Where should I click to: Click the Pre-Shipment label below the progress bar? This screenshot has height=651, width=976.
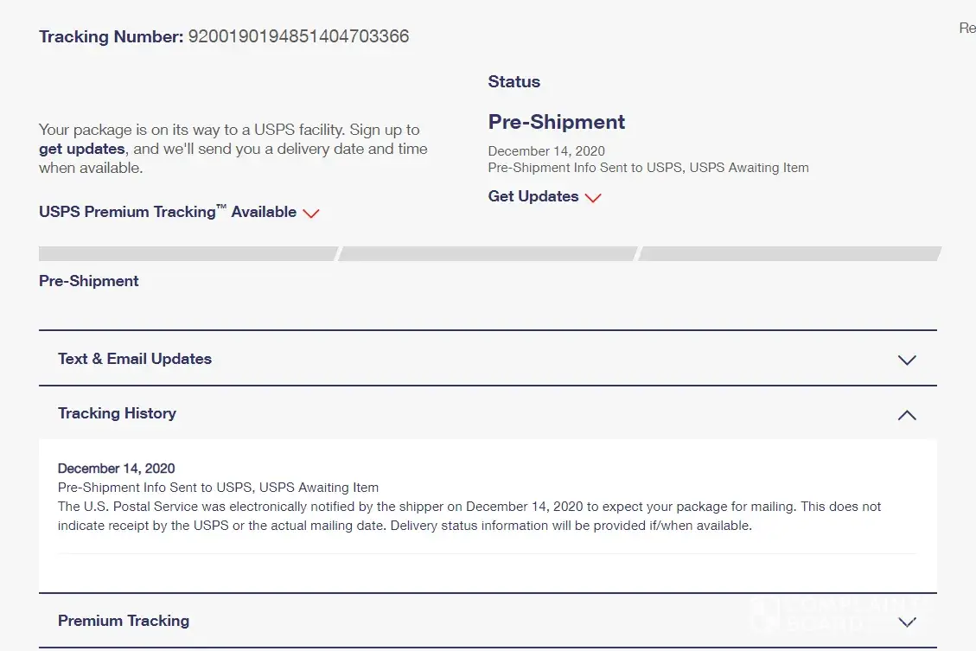click(x=88, y=281)
